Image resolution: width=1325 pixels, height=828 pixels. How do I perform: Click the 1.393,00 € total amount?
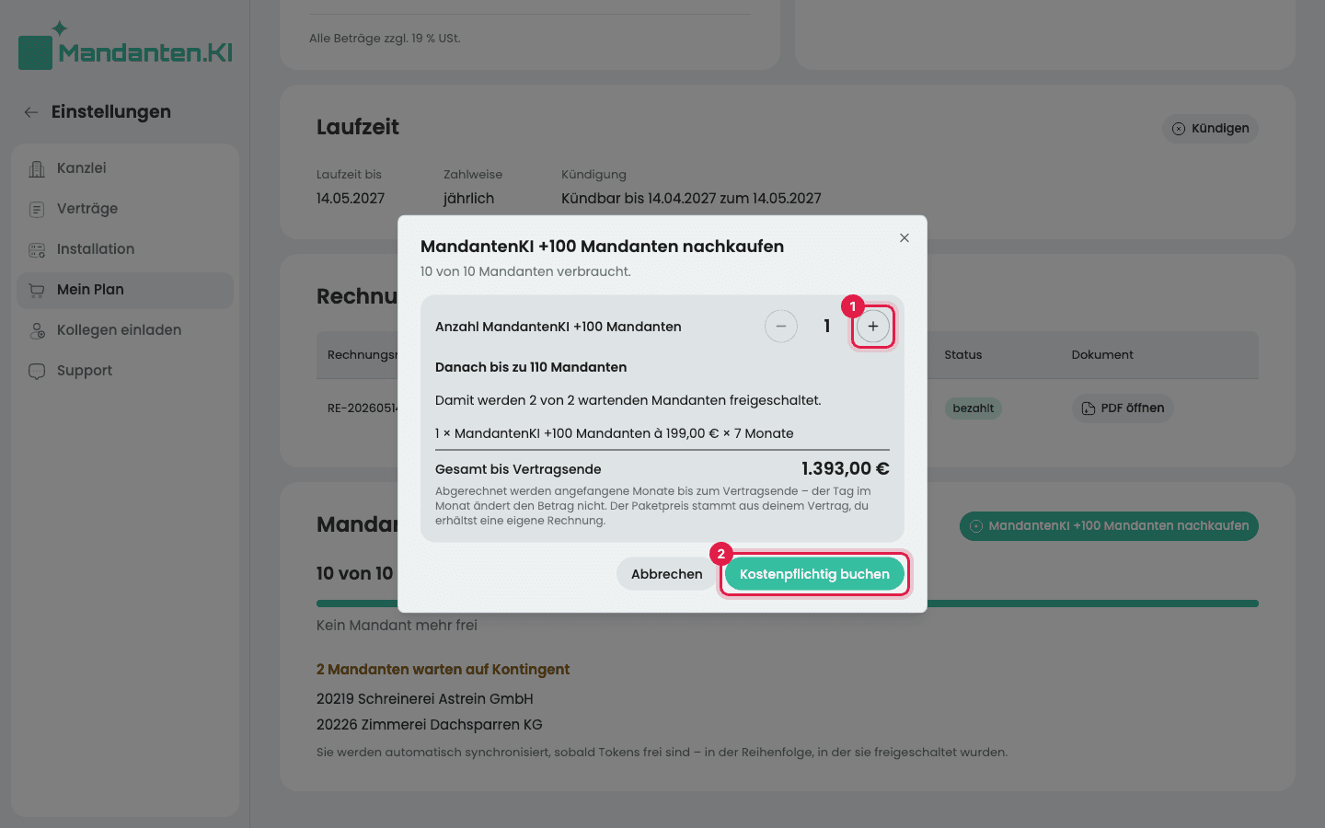point(845,468)
